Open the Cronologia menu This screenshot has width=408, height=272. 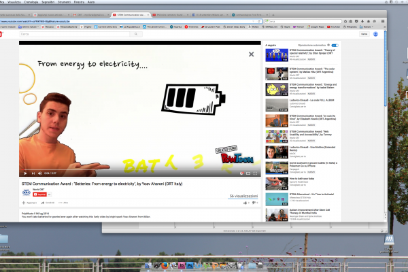point(31,2)
